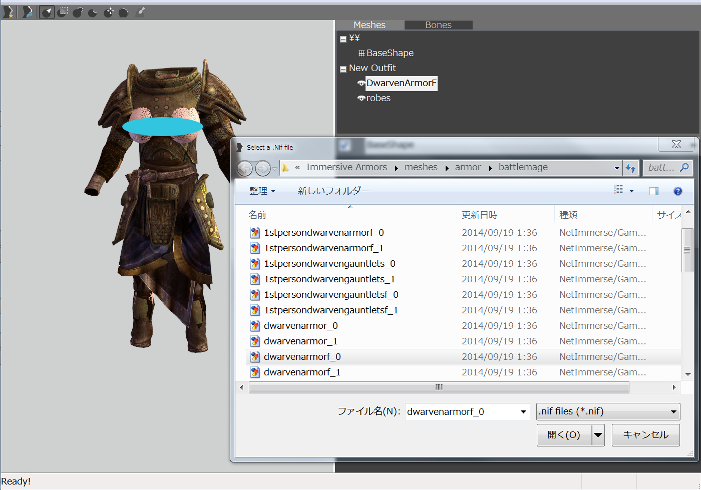
Task: Select the Inflate brush tool
Action: (x=78, y=12)
